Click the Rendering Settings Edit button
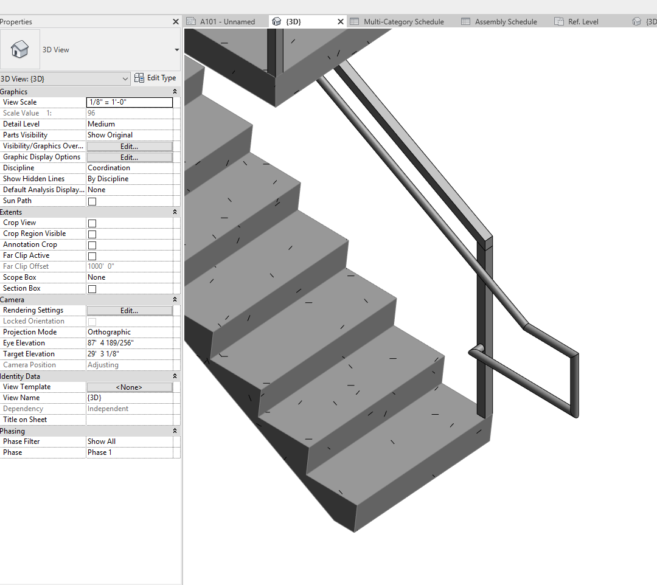This screenshot has width=657, height=585. (x=130, y=310)
